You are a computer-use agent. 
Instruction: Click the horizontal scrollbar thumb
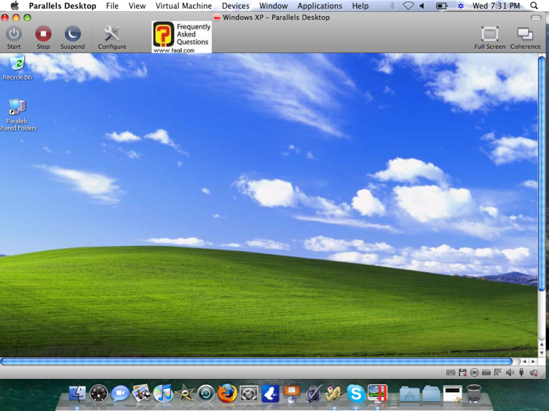click(x=257, y=361)
